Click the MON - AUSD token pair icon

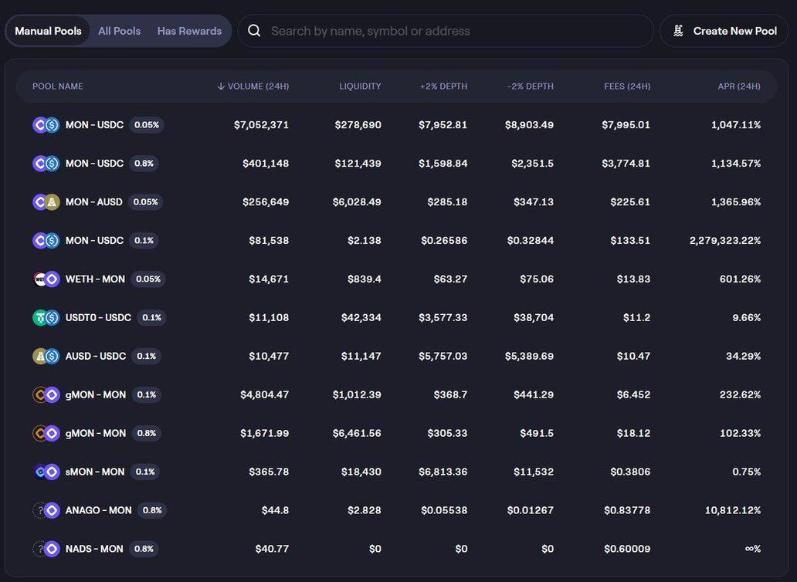click(x=46, y=201)
